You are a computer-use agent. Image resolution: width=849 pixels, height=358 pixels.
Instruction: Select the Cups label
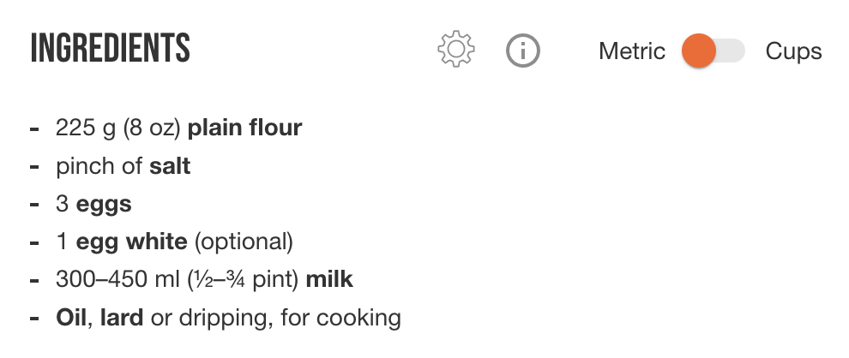click(793, 51)
